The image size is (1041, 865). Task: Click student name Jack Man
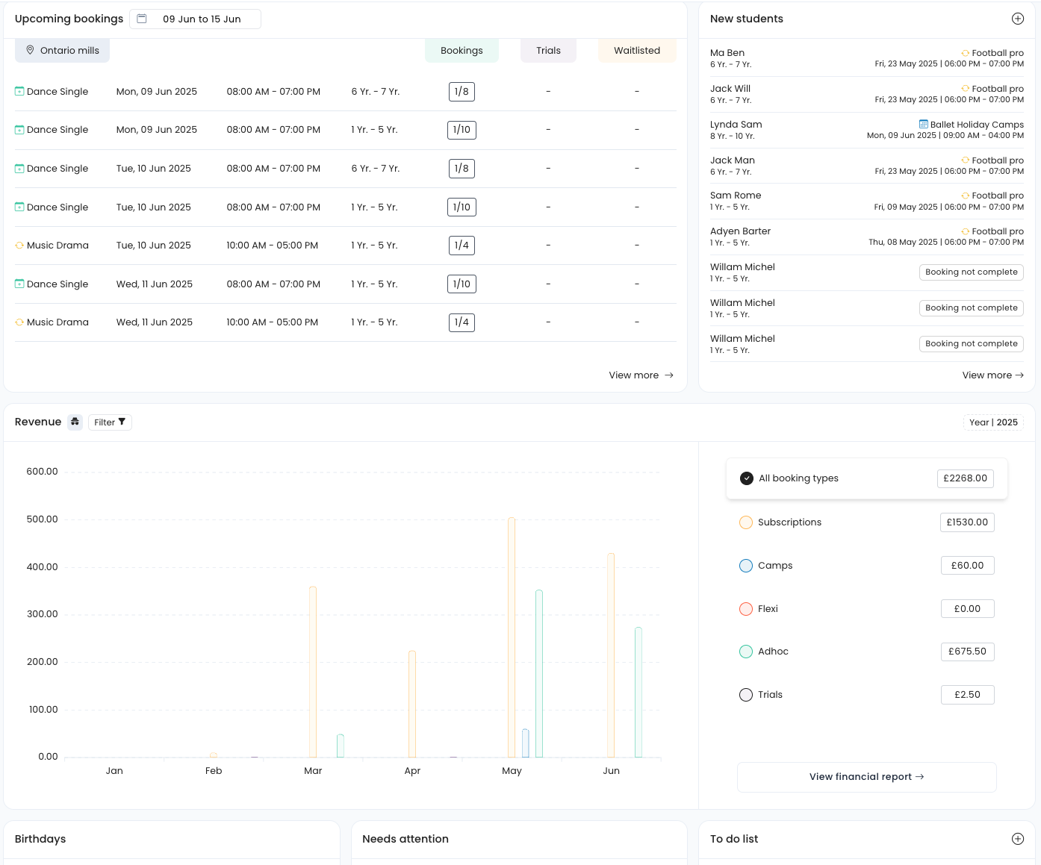click(733, 160)
